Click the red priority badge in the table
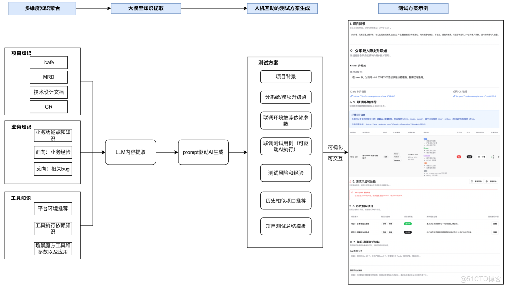Screen dimensions: 506x287 click(x=459, y=157)
